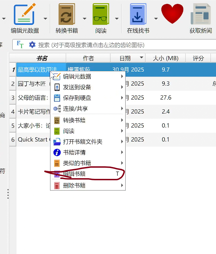
Task: Click the full-text search FT icon
Action: tap(21, 45)
